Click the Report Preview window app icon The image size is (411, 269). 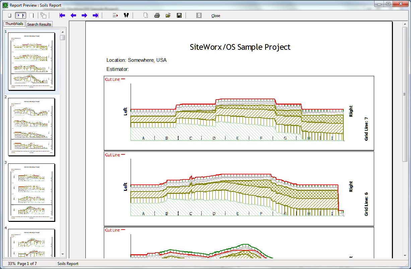click(5, 5)
